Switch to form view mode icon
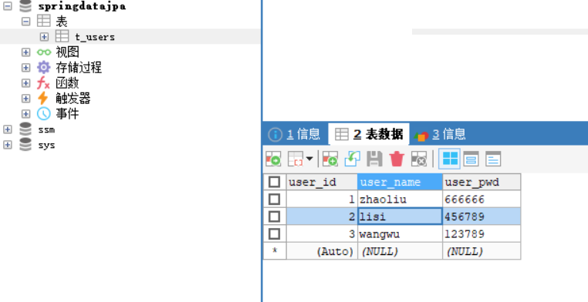588x302 pixels. [471, 159]
